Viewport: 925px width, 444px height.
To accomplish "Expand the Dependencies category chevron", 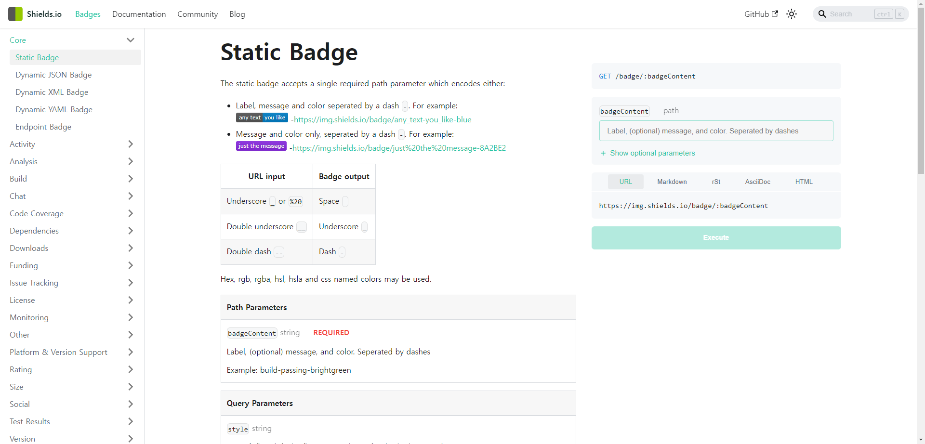I will click(x=130, y=231).
